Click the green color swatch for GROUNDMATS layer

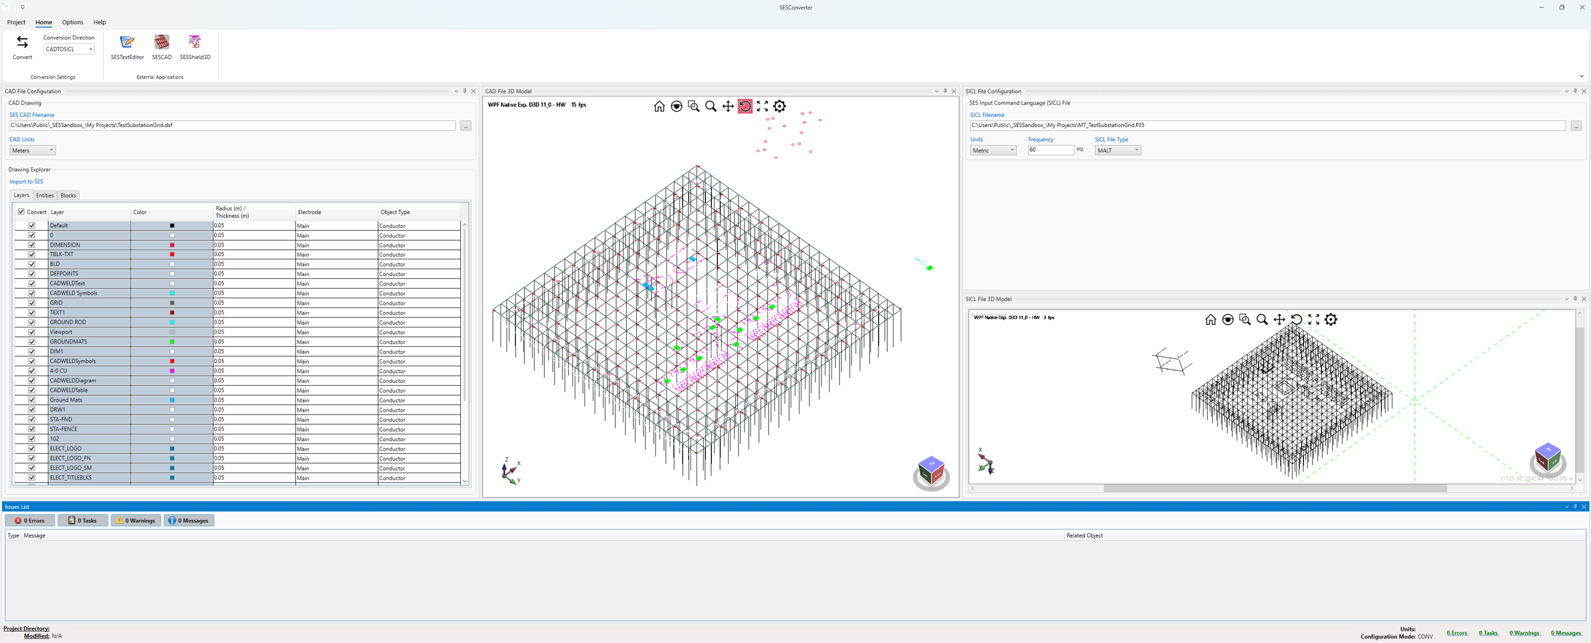coord(172,342)
